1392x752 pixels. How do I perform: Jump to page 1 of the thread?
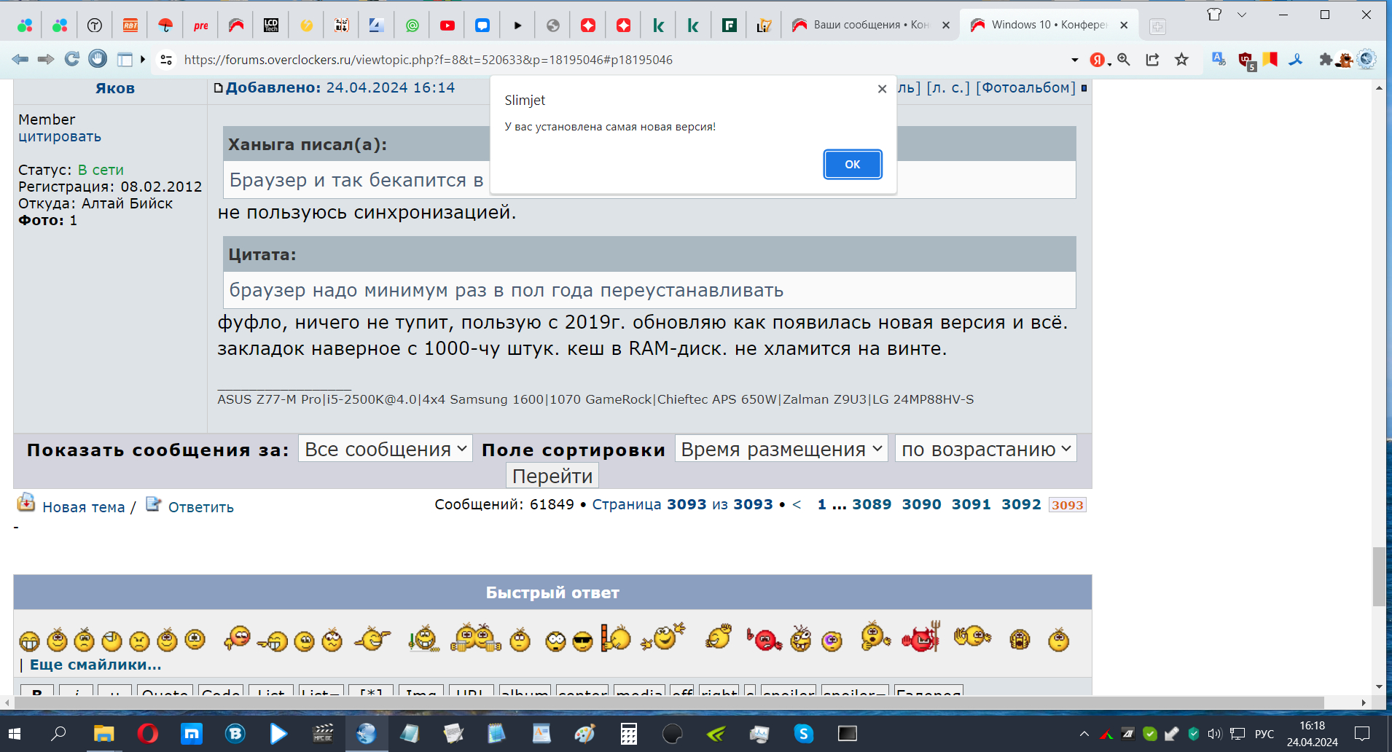point(822,504)
